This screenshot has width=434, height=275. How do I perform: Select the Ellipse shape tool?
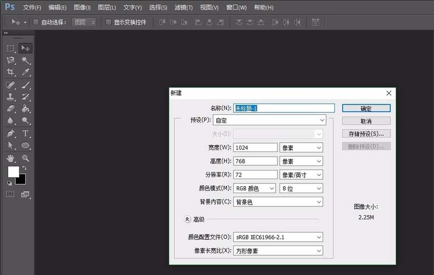(x=26, y=145)
